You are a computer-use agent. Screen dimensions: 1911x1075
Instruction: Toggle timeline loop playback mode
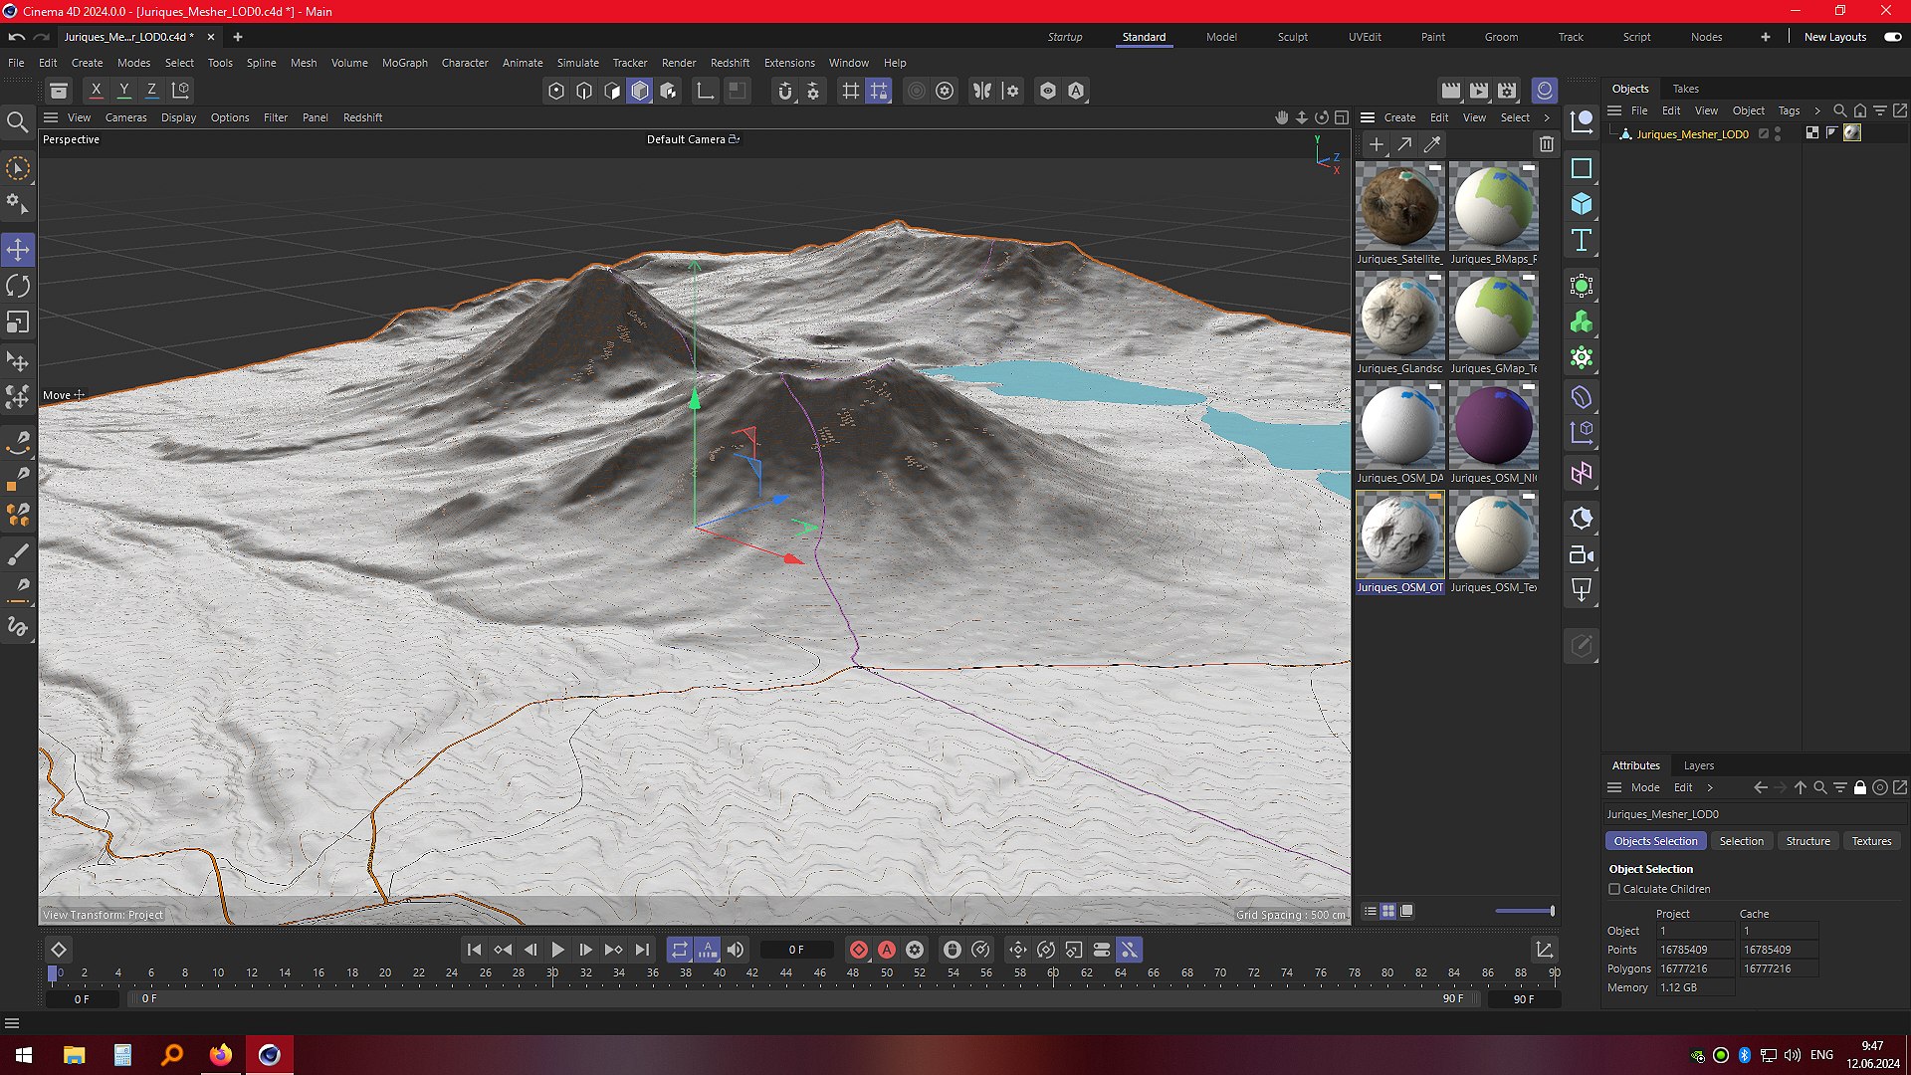[680, 950]
